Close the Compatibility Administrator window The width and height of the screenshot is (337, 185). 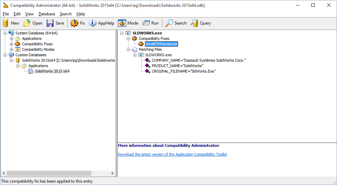(328, 5)
